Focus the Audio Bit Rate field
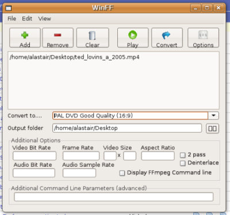230x215 pixels. pyautogui.click(x=34, y=173)
